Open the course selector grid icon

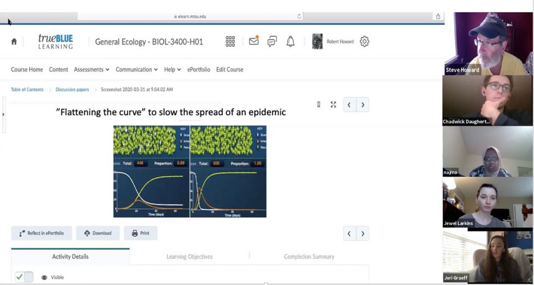230,42
